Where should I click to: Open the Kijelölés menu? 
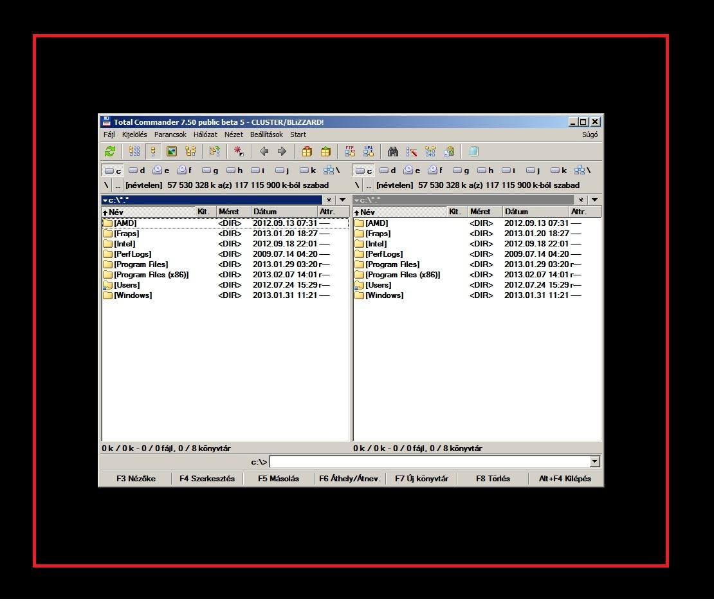pos(134,134)
